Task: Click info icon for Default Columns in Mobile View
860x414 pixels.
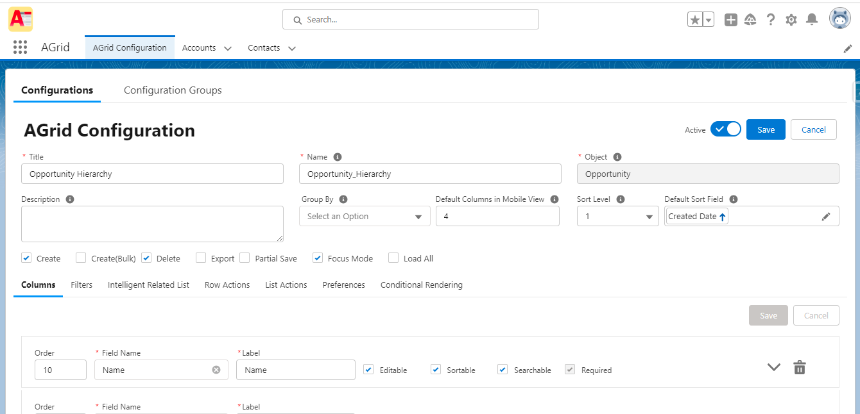Action: coord(555,199)
